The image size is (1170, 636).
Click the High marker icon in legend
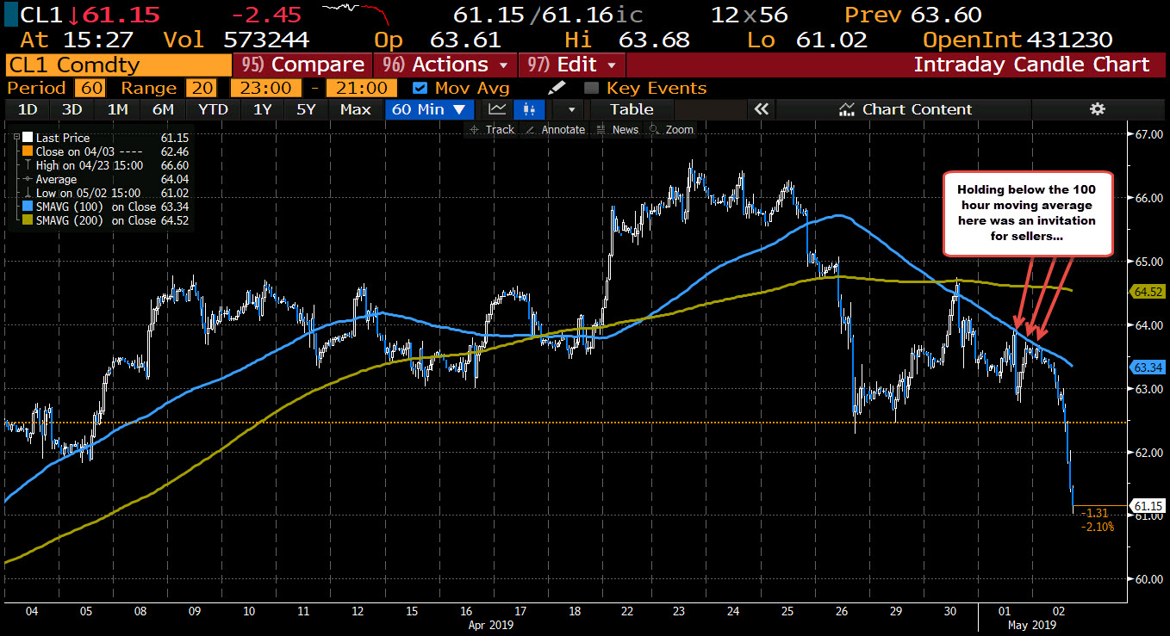tap(28, 165)
